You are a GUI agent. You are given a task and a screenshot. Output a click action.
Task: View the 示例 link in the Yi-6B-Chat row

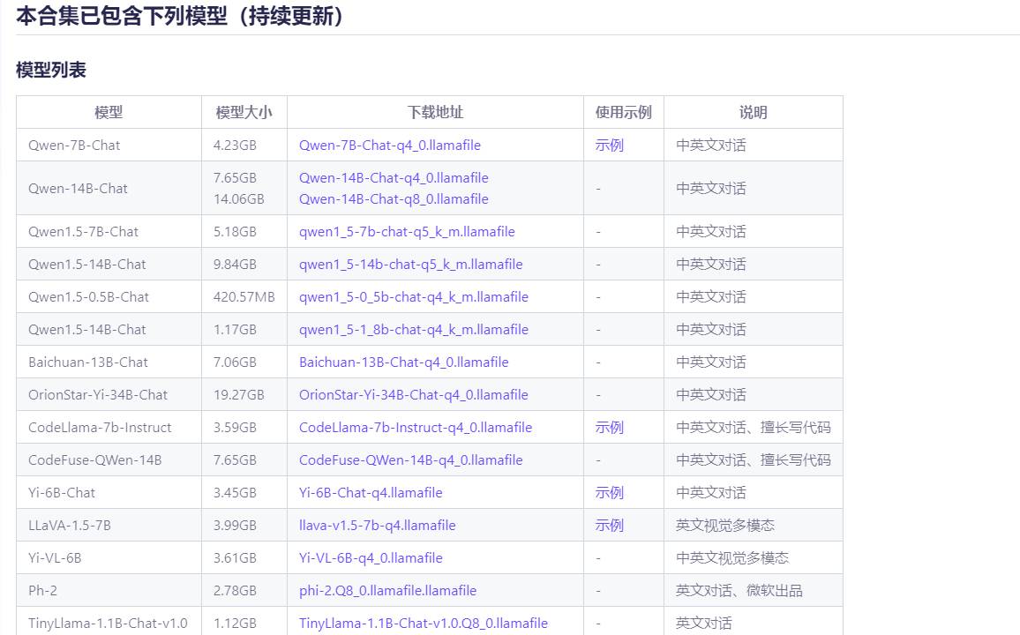click(609, 493)
